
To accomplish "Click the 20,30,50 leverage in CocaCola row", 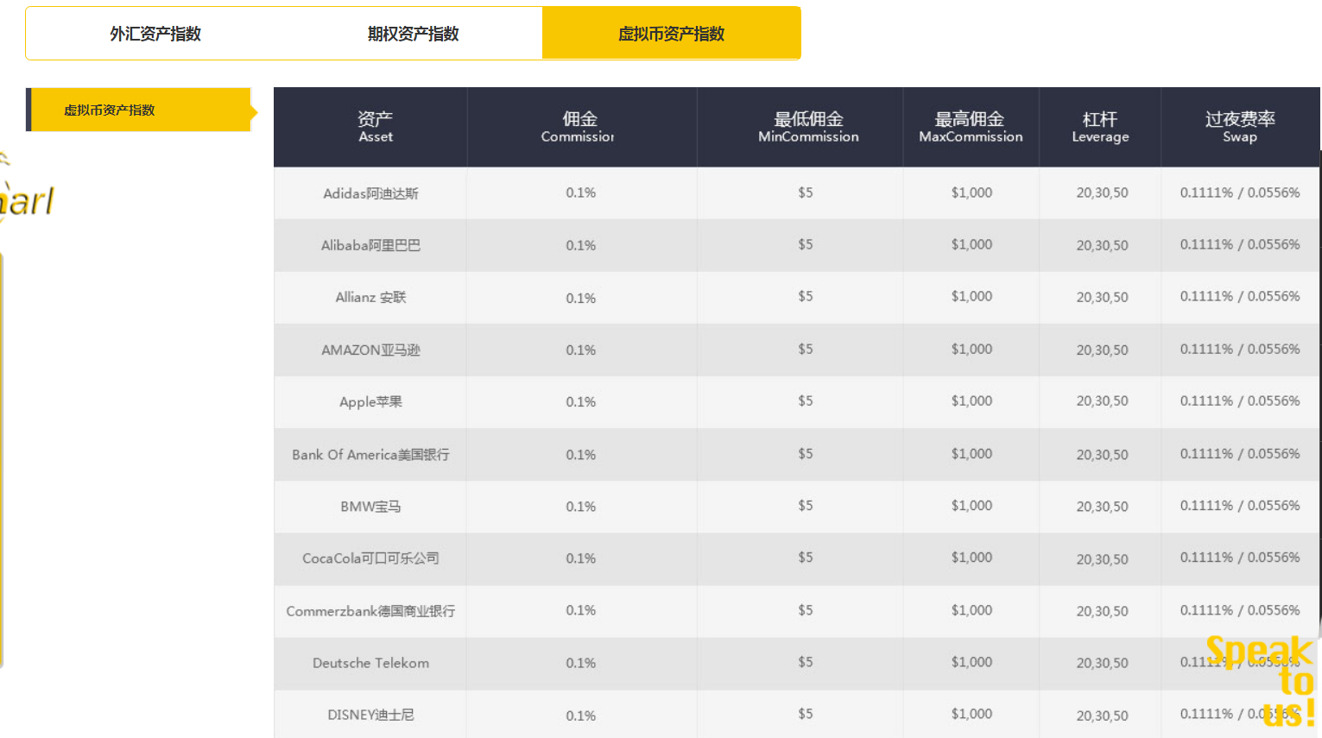I will tap(1102, 559).
